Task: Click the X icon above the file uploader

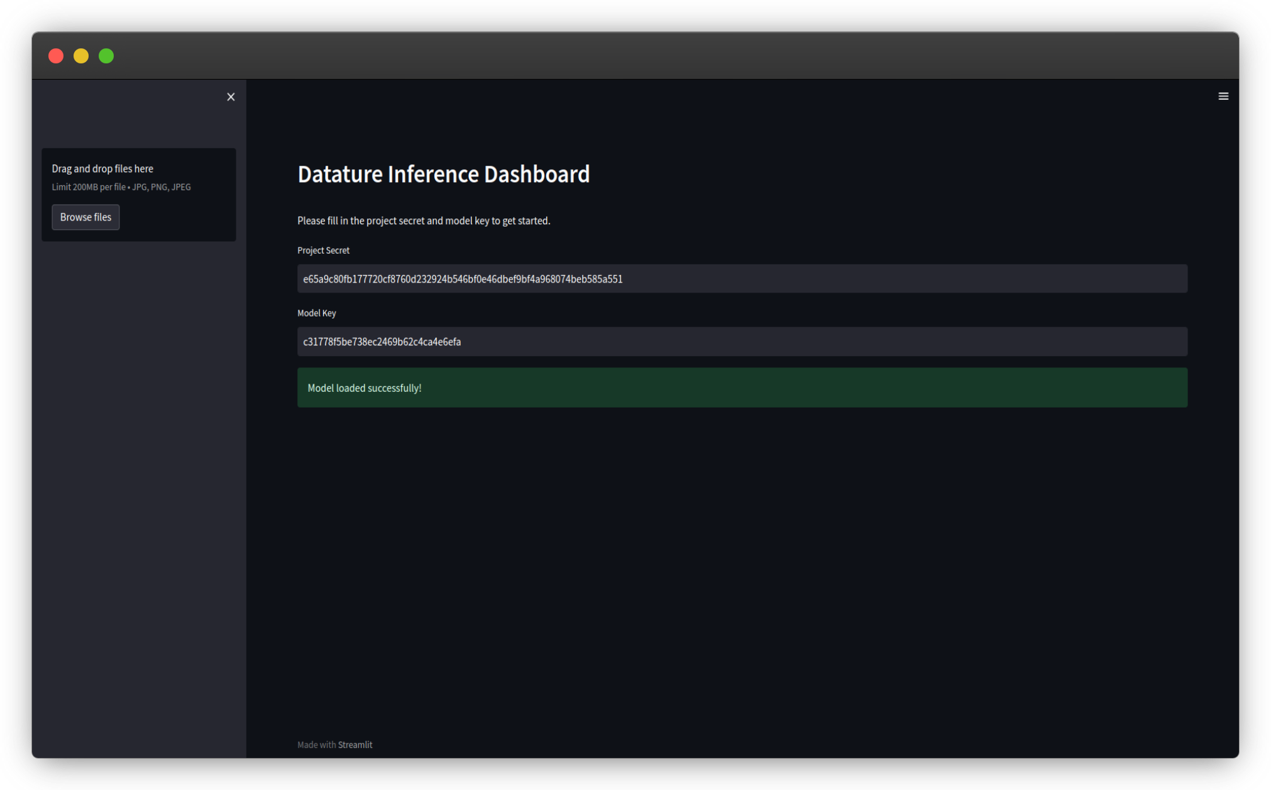Action: (231, 97)
